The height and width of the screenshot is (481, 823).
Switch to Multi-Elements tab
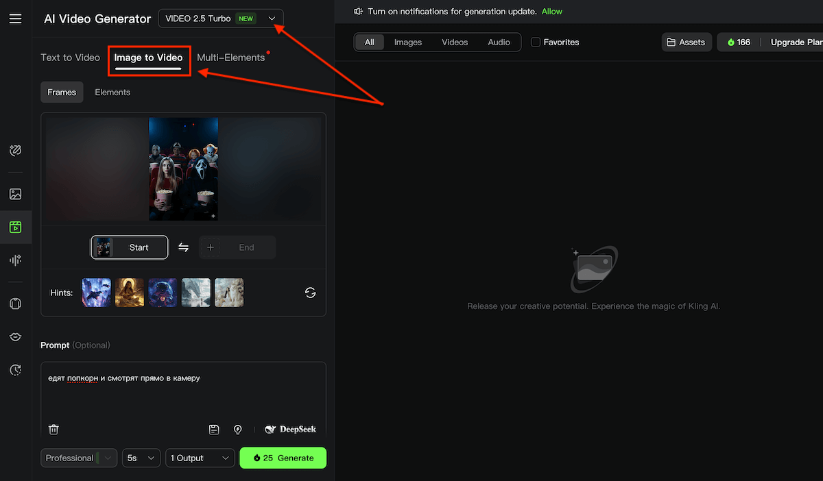click(231, 58)
